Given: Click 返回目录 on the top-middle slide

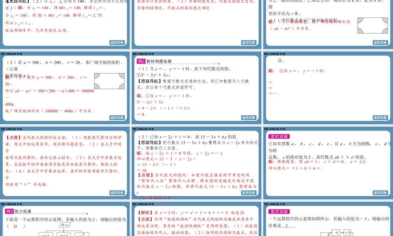Looking at the screenshot, I should pos(248,42).
